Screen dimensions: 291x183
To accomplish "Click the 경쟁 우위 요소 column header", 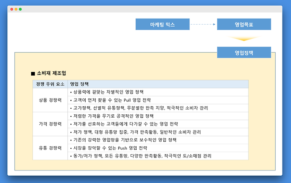I will [50, 84].
